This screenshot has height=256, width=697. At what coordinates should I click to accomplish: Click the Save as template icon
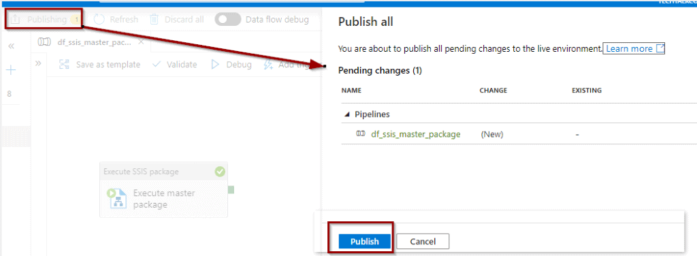[65, 65]
